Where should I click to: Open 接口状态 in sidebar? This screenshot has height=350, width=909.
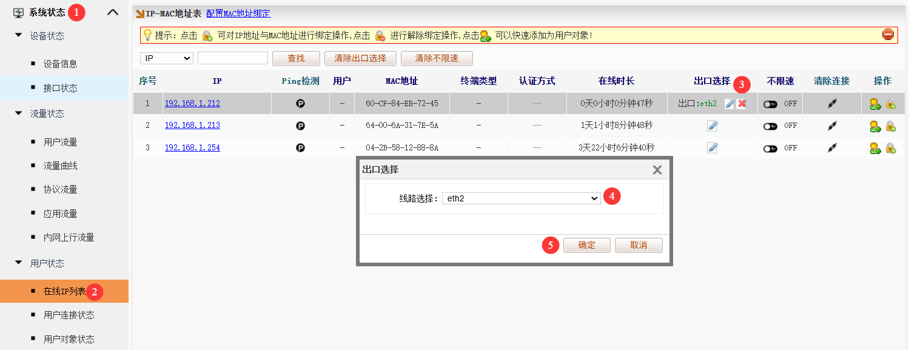pos(60,88)
